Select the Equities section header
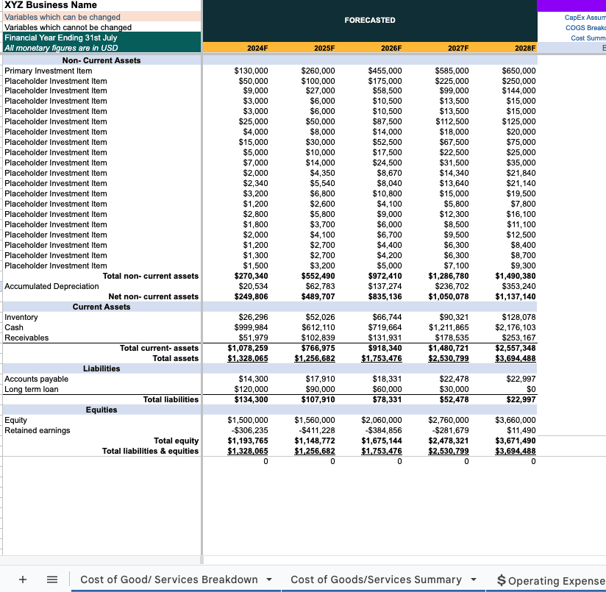606x592 pixels. point(102,410)
